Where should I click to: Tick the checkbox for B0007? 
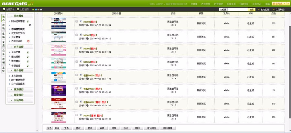point(77,35)
